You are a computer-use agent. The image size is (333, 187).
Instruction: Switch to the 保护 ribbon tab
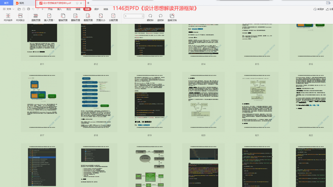[97, 9]
